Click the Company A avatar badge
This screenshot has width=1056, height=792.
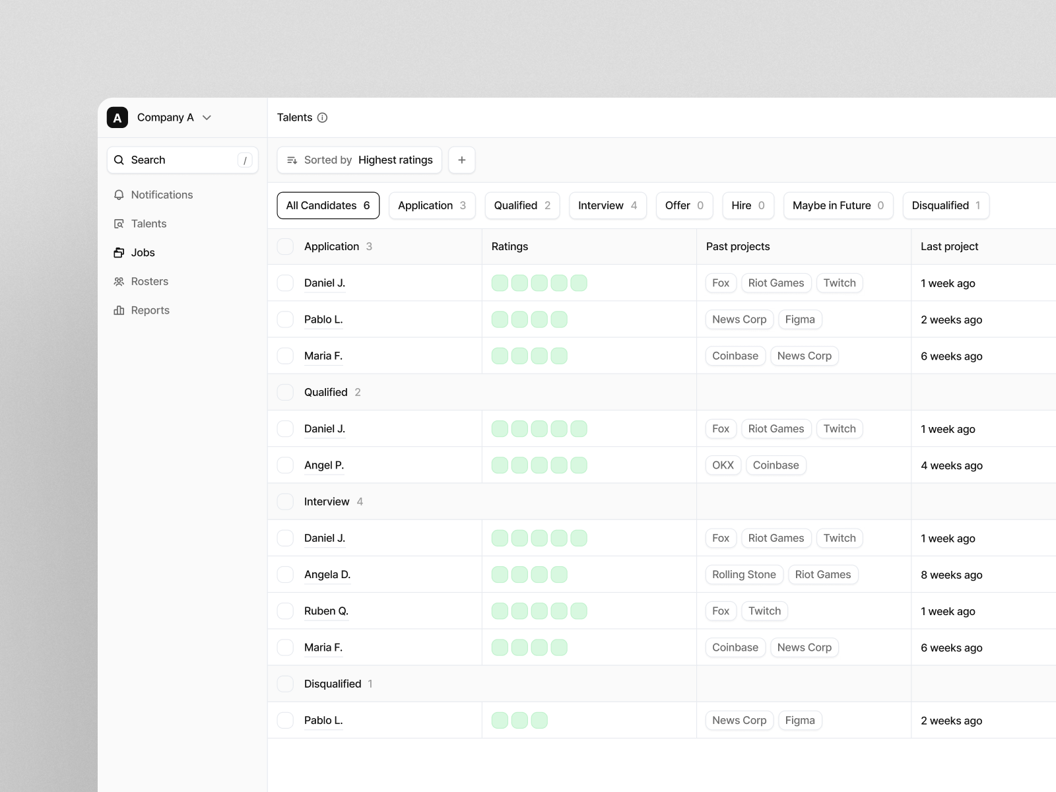click(x=117, y=117)
